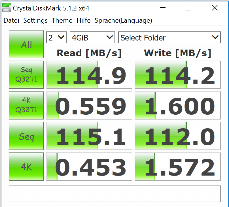
Task: Start the Seq Q32T1 test
Action: click(26, 75)
